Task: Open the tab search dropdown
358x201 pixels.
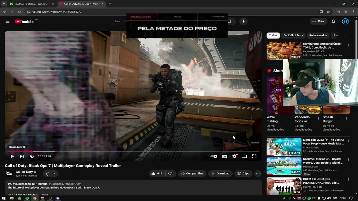Action: point(4,4)
